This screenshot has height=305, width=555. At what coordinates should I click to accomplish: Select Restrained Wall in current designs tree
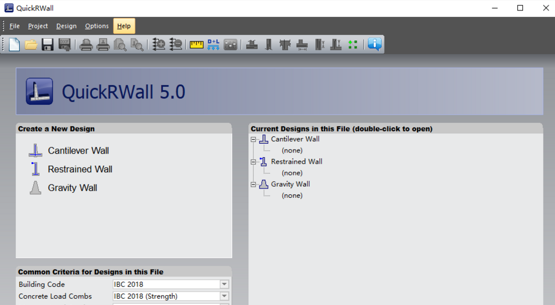(x=297, y=162)
